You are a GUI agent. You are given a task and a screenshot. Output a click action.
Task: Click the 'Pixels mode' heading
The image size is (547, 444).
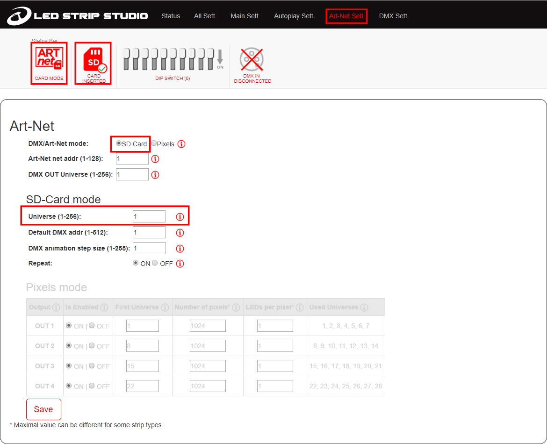pyautogui.click(x=57, y=287)
